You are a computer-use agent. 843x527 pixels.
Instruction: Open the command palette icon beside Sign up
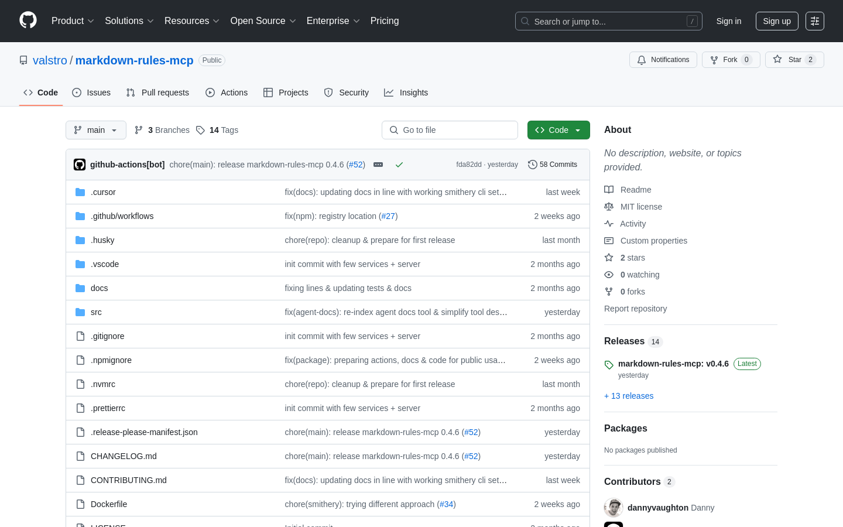tap(815, 21)
